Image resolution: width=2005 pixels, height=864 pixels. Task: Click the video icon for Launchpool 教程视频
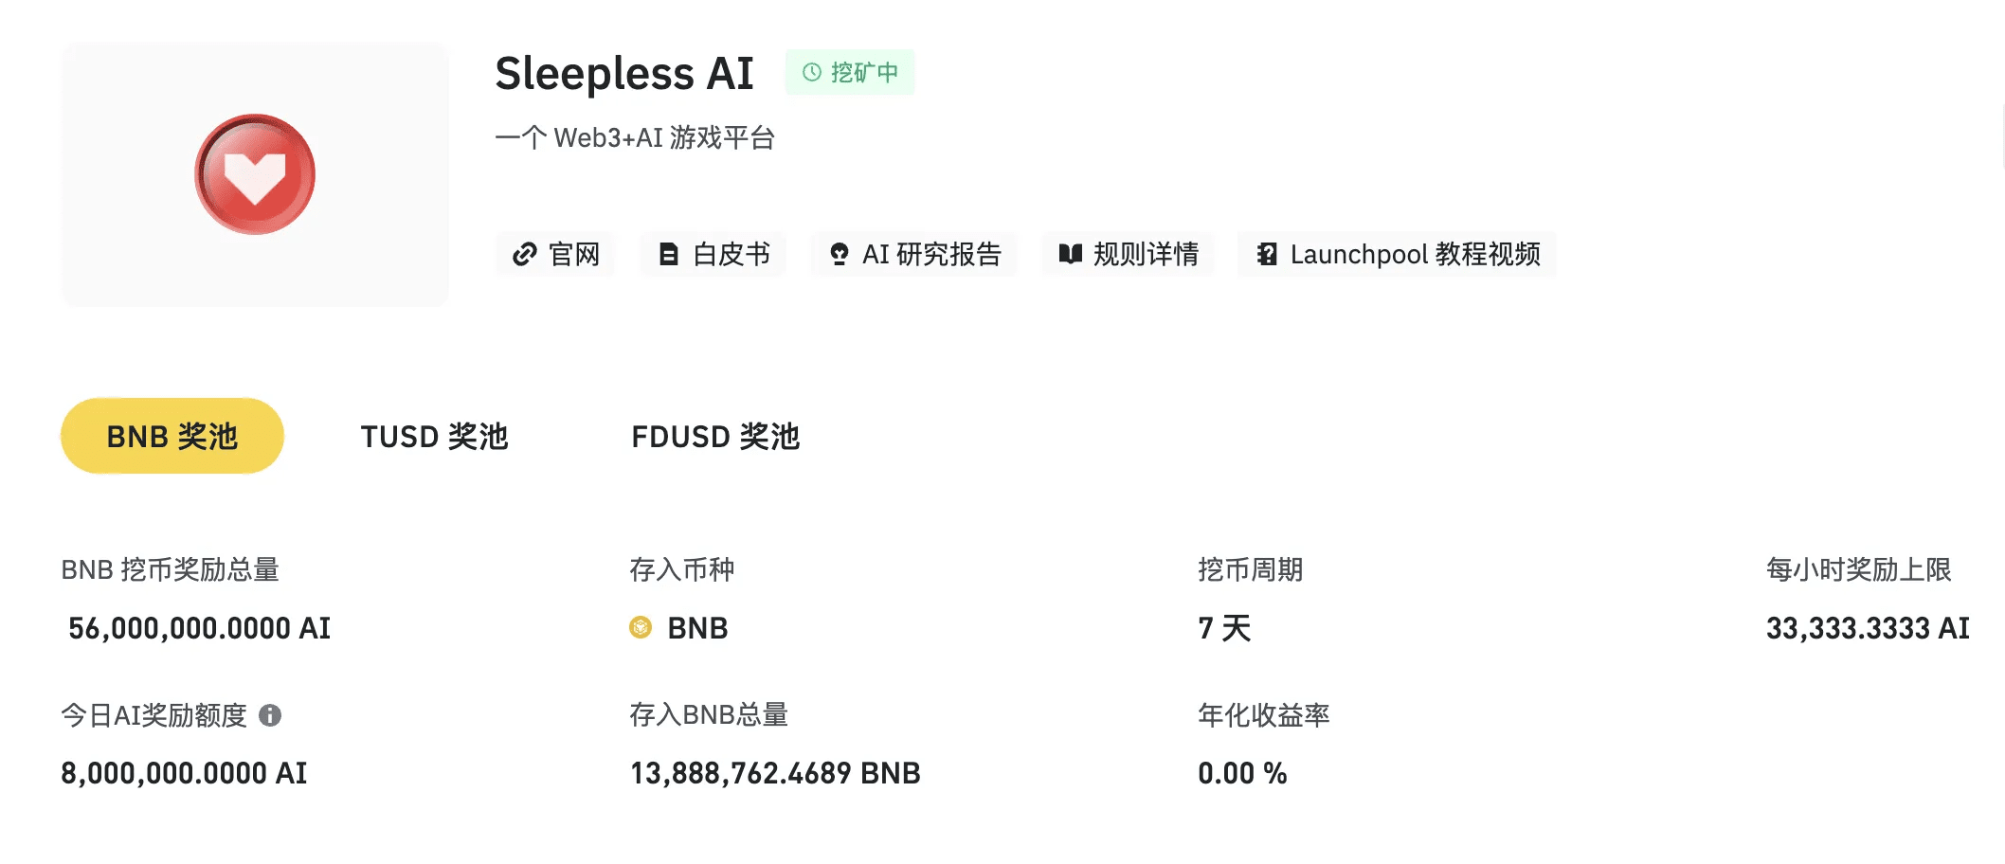pos(1265,255)
